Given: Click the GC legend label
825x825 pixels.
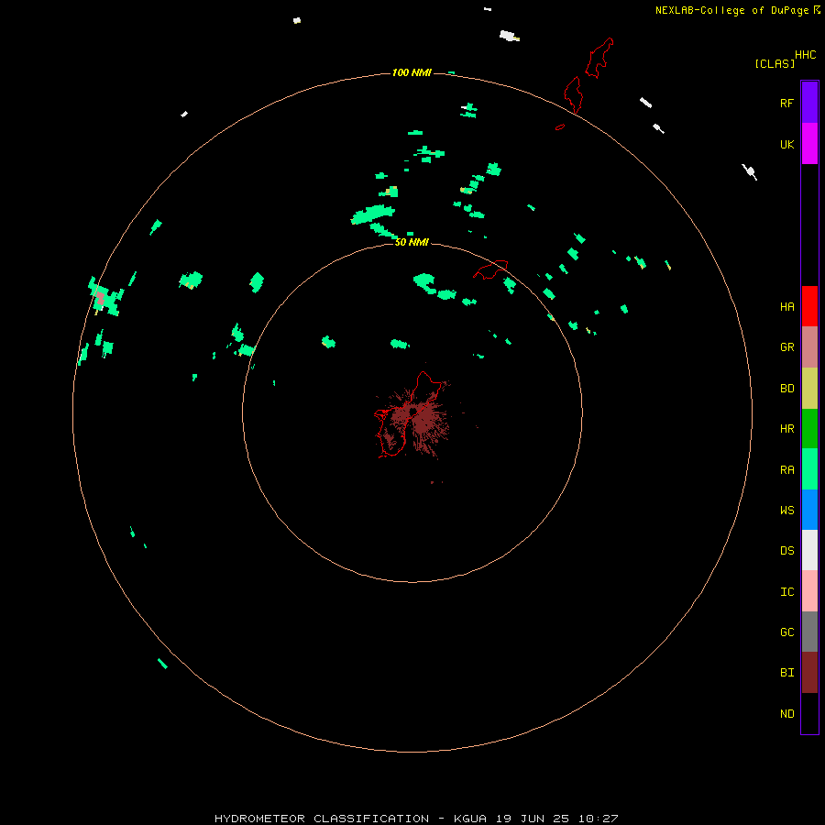Looking at the screenshot, I should point(786,632).
